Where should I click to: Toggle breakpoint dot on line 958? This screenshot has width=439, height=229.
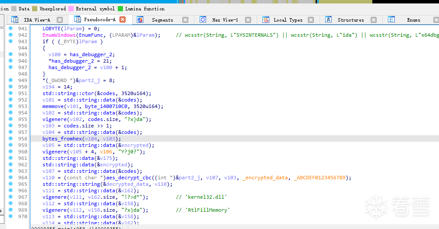[10, 138]
